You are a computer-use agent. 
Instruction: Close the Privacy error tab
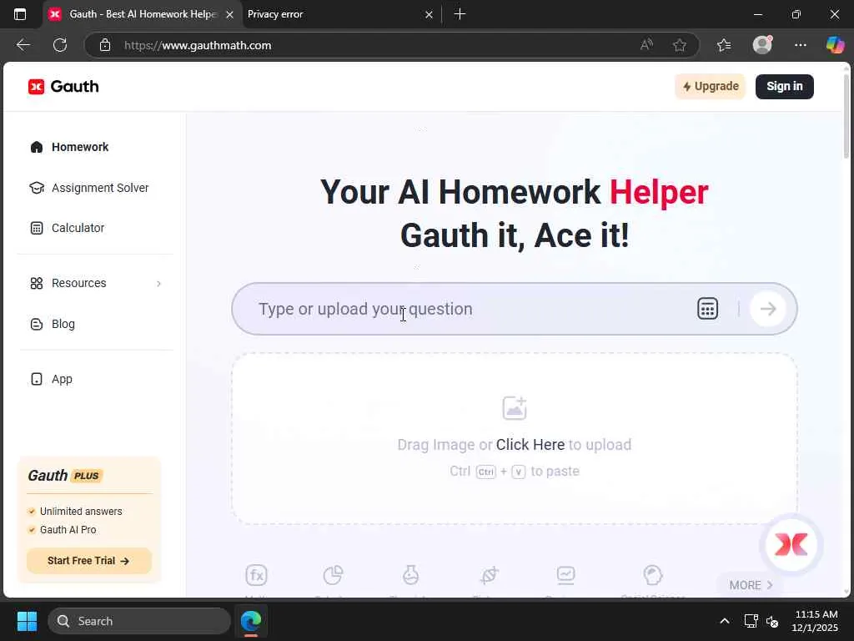429,15
